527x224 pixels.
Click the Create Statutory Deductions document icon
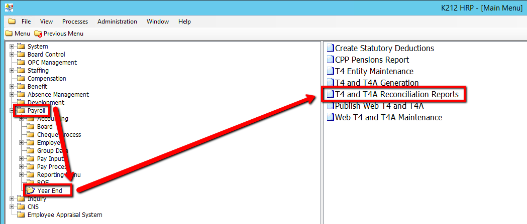[x=330, y=49]
